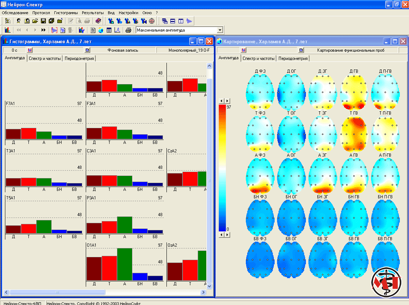This screenshot has width=409, height=305.
Task: Click Монополярный_19 O-F montage label
Action: point(189,50)
